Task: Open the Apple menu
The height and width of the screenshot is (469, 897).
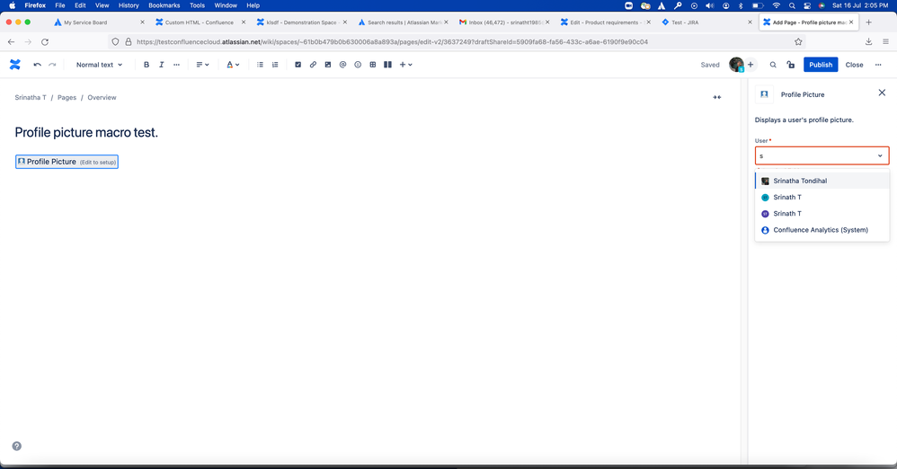Action: (12, 5)
